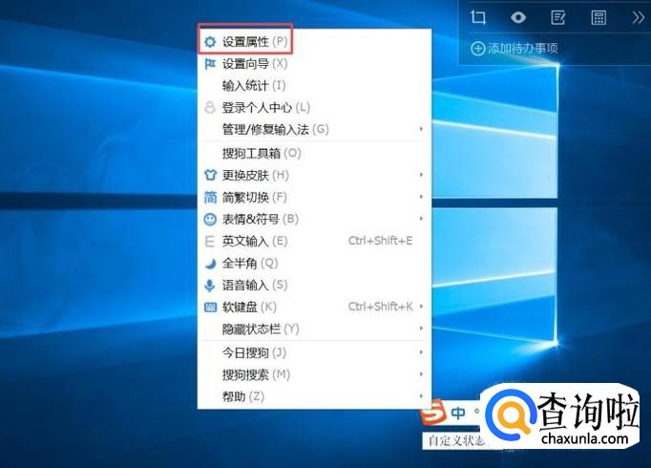Open 设置向导 (X) menu item
Screen dimensions: 651x468
(314, 64)
